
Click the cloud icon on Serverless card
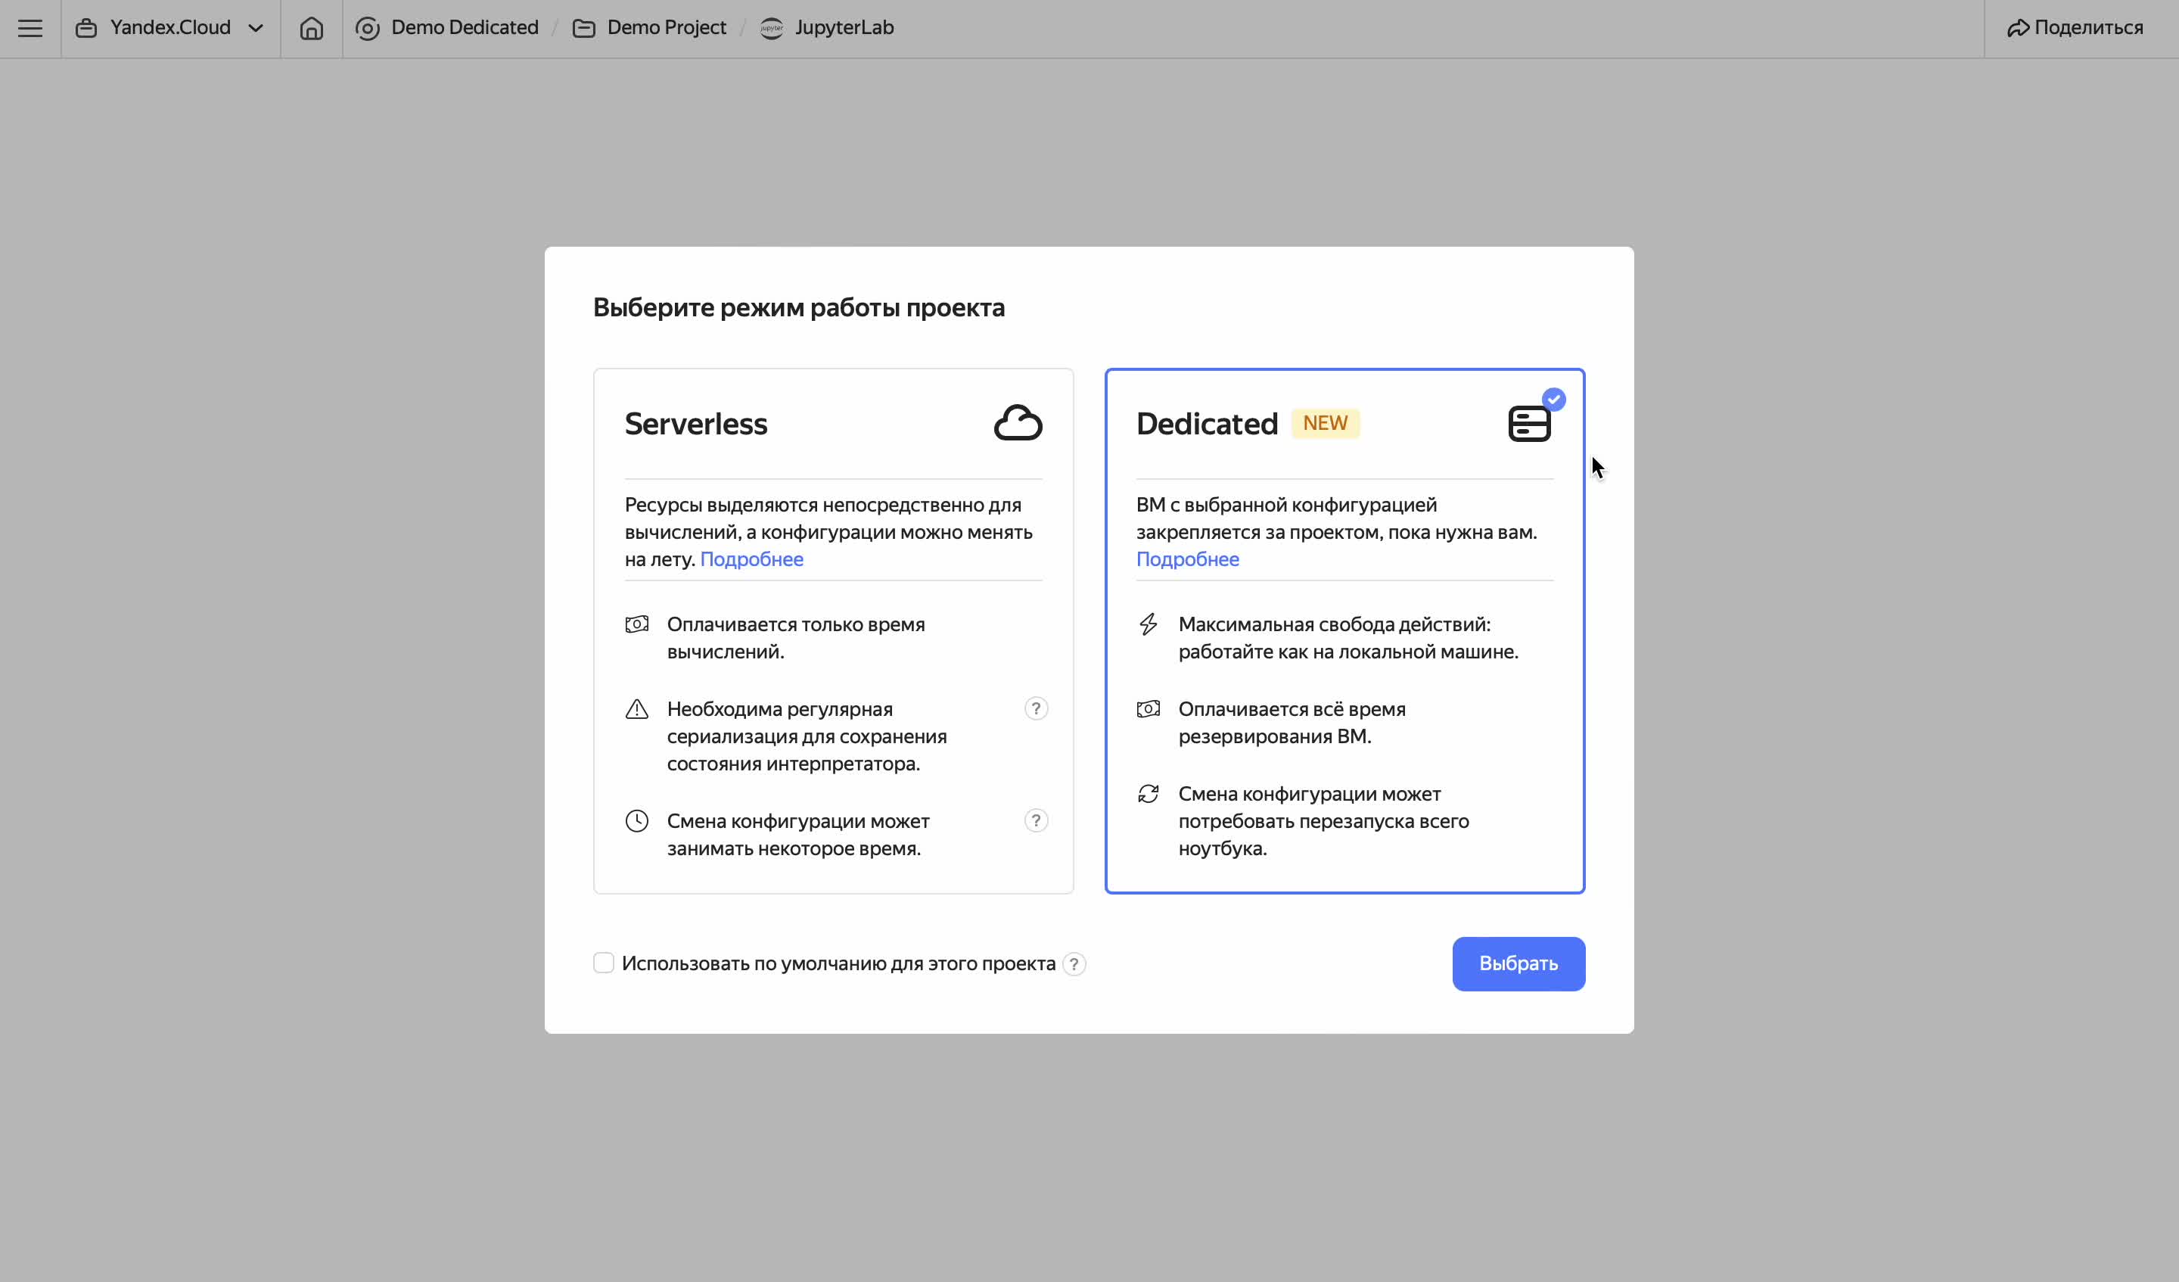tap(1018, 423)
